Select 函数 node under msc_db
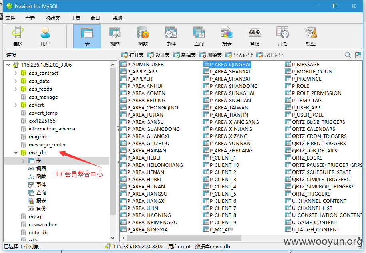This screenshot has width=366, height=253. [x=37, y=176]
